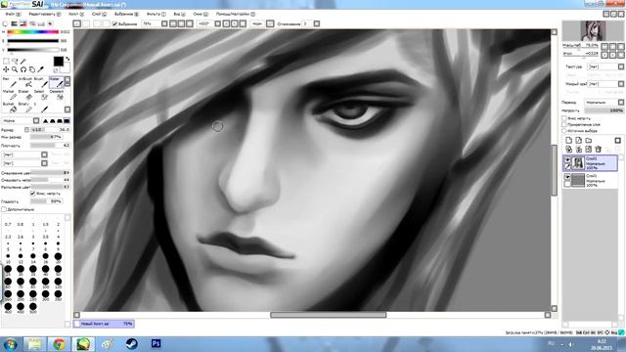Show the RGB slider panel
Image resolution: width=626 pixels, height=352 pixels.
point(14,23)
